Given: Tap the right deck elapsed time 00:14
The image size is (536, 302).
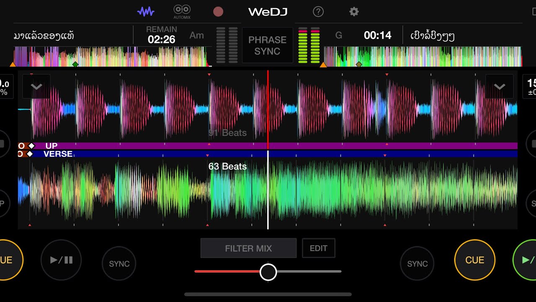Looking at the screenshot, I should click(378, 36).
